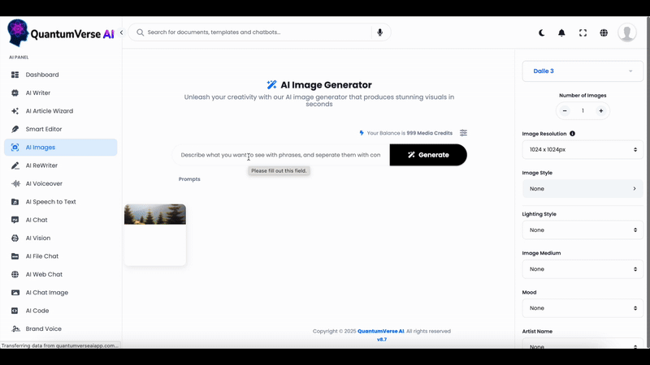
Task: Click the Image Resolution info icon
Action: pos(572,134)
